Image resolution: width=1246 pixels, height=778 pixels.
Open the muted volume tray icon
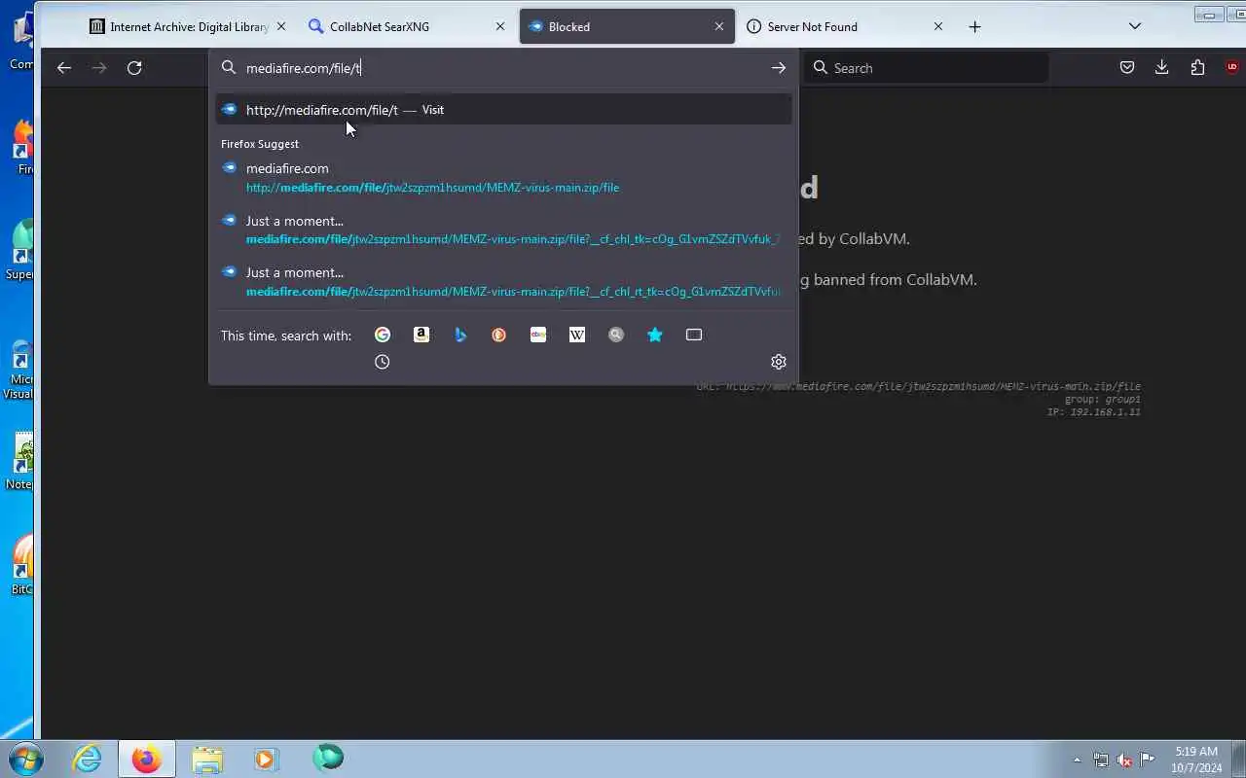click(1124, 760)
